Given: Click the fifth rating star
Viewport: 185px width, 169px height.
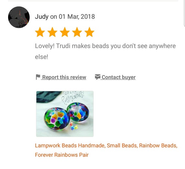Looking at the screenshot, I should pyautogui.click(x=90, y=32).
